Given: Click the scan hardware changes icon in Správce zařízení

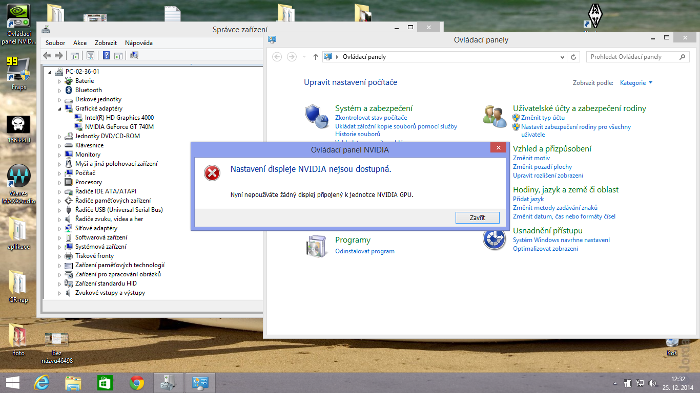Looking at the screenshot, I should click(x=134, y=55).
